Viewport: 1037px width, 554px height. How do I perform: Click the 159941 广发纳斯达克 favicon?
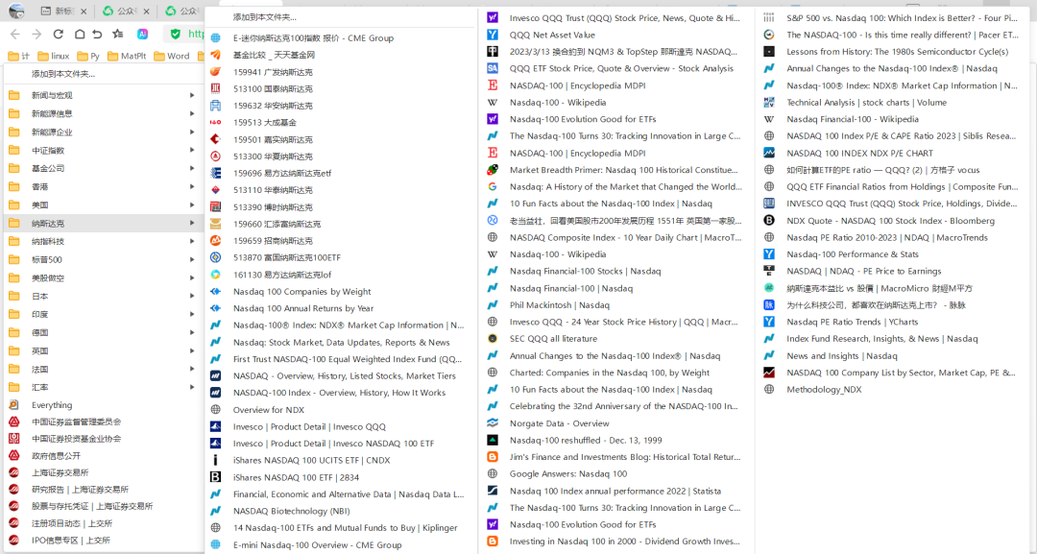(216, 72)
